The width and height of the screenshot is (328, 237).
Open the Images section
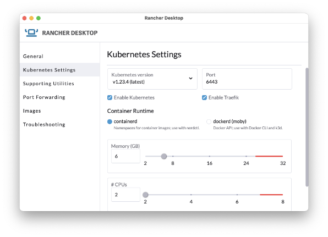(x=59, y=111)
